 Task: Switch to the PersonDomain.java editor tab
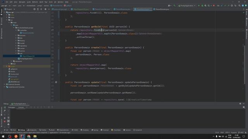pos(161,9)
